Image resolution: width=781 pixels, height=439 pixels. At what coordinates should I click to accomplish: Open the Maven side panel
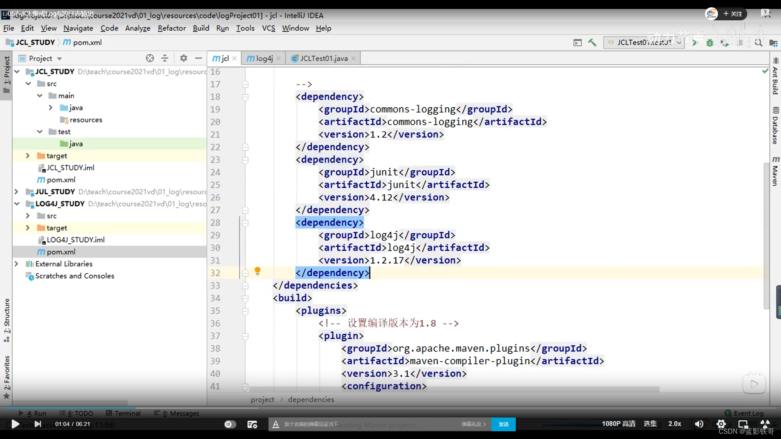pos(775,171)
